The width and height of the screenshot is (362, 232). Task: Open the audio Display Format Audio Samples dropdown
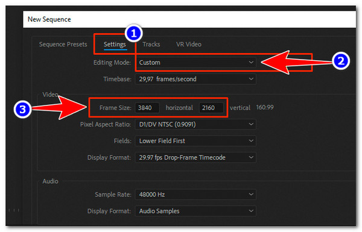(195, 211)
